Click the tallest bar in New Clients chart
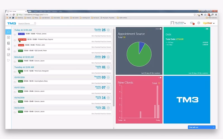Screen dimensions: 223x139 coord(157,102)
